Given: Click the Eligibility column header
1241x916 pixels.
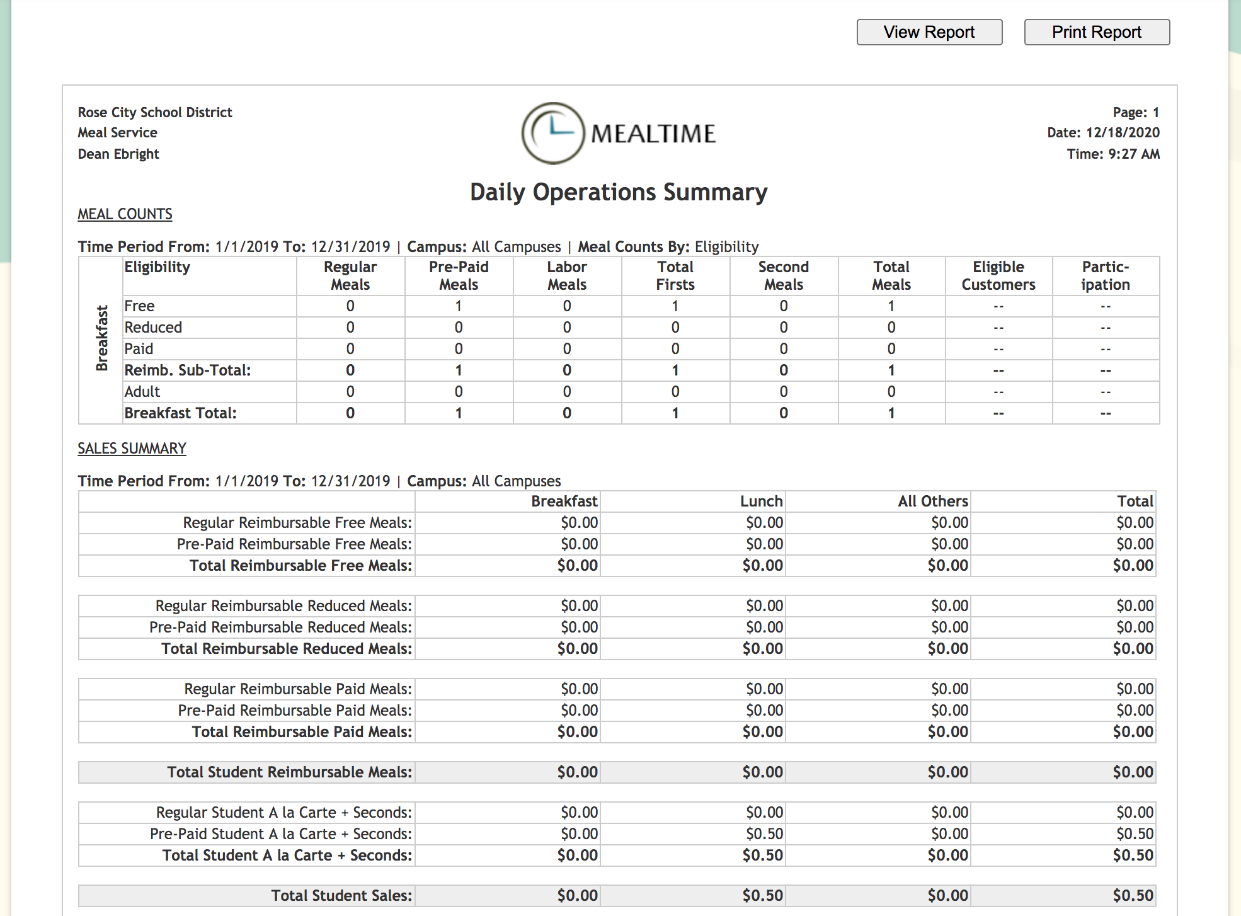Looking at the screenshot, I should click(157, 267).
